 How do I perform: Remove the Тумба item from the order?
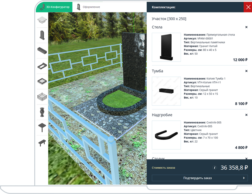pyautogui.click(x=247, y=71)
